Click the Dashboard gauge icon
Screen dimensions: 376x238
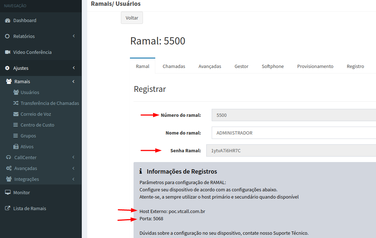pos(7,21)
